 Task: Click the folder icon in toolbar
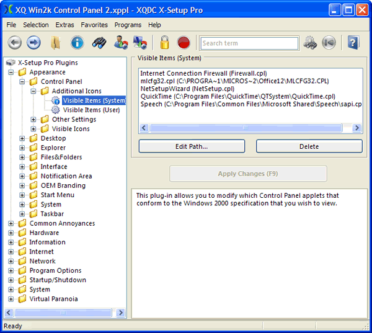pyautogui.click(x=56, y=43)
